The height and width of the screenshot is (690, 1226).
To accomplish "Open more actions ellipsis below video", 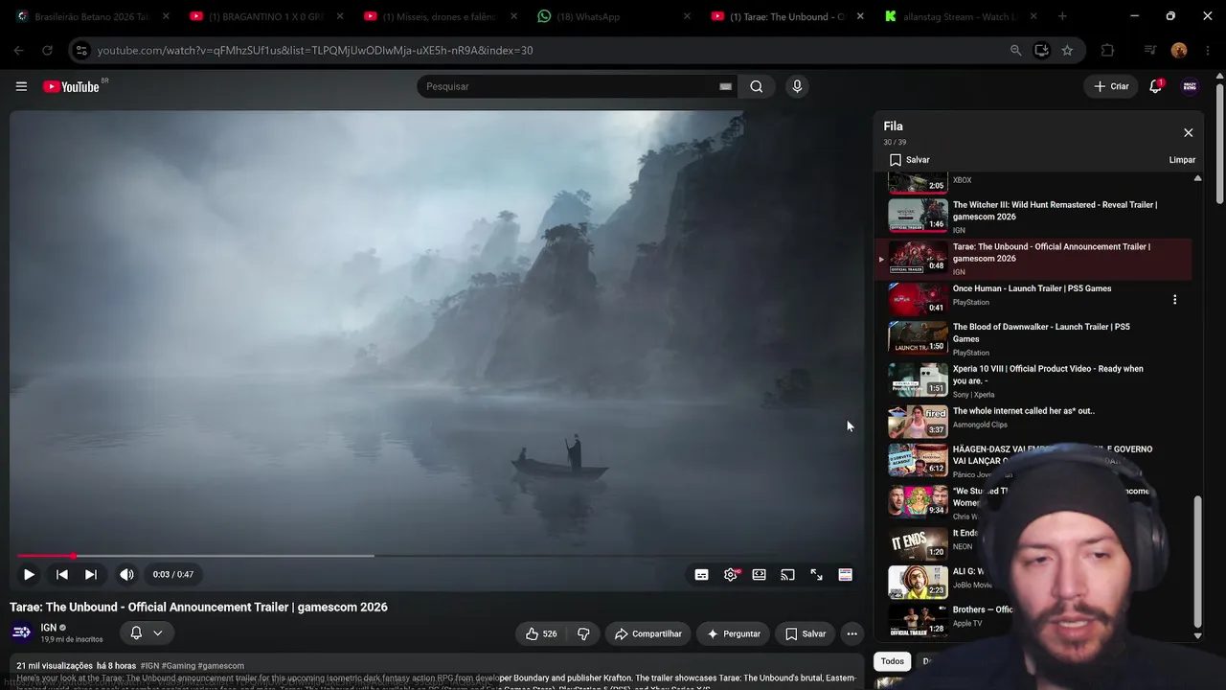I will [851, 633].
